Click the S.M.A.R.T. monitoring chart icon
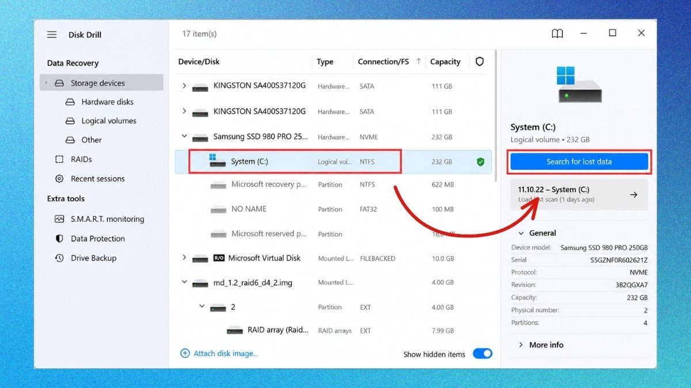 pos(59,219)
